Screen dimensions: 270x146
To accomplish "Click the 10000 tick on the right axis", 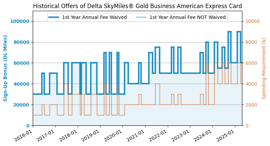I will click(252, 21).
